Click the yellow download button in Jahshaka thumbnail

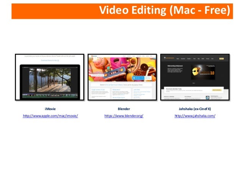(x=217, y=90)
